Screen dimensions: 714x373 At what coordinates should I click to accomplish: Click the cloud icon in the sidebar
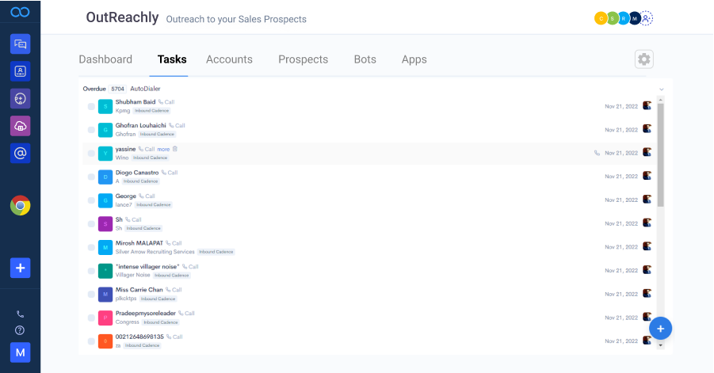(20, 125)
